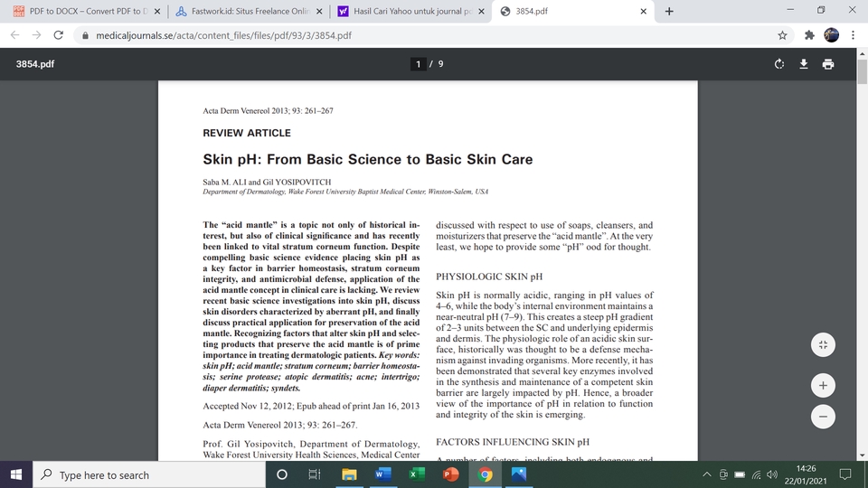Open the Chrome extensions puzzle icon

coord(809,35)
